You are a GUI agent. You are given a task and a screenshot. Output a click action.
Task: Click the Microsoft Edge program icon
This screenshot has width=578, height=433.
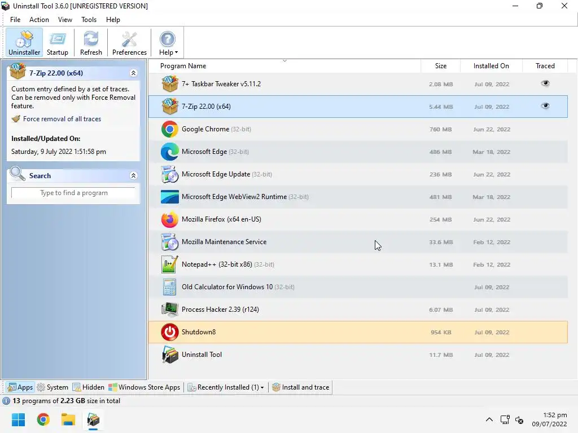[x=169, y=152]
